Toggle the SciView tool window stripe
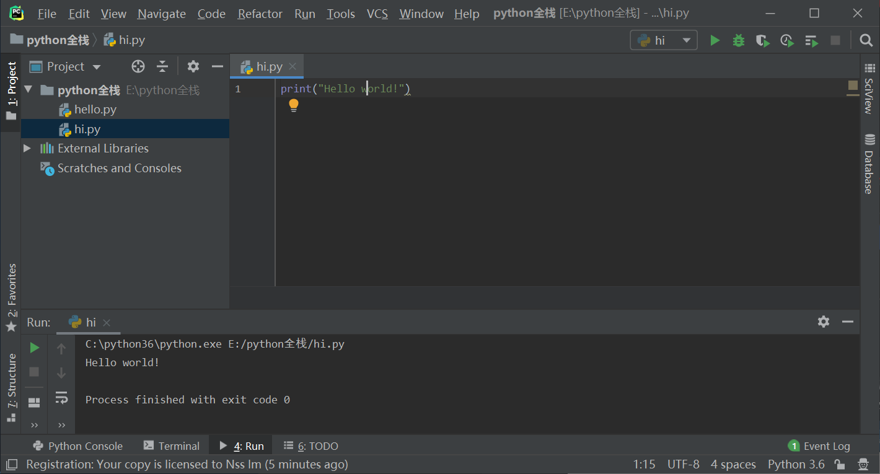This screenshot has height=474, width=880. tap(869, 87)
